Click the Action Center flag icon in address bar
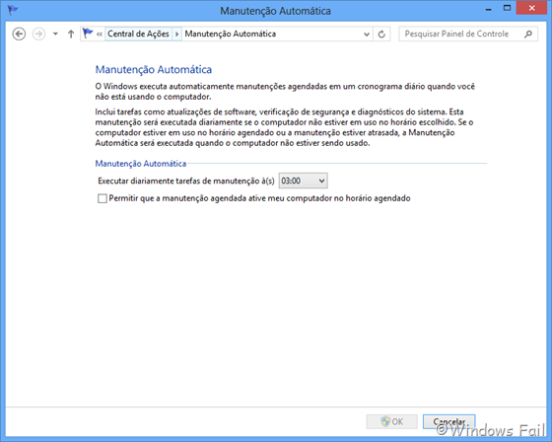552x442 pixels. 88,34
